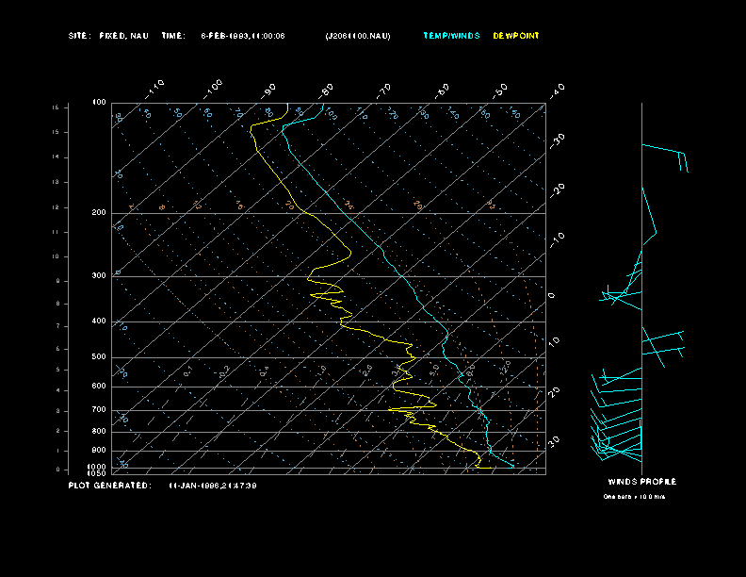Click the 200 pressure level label
Viewport: 746px width, 577px height.
[x=99, y=212]
